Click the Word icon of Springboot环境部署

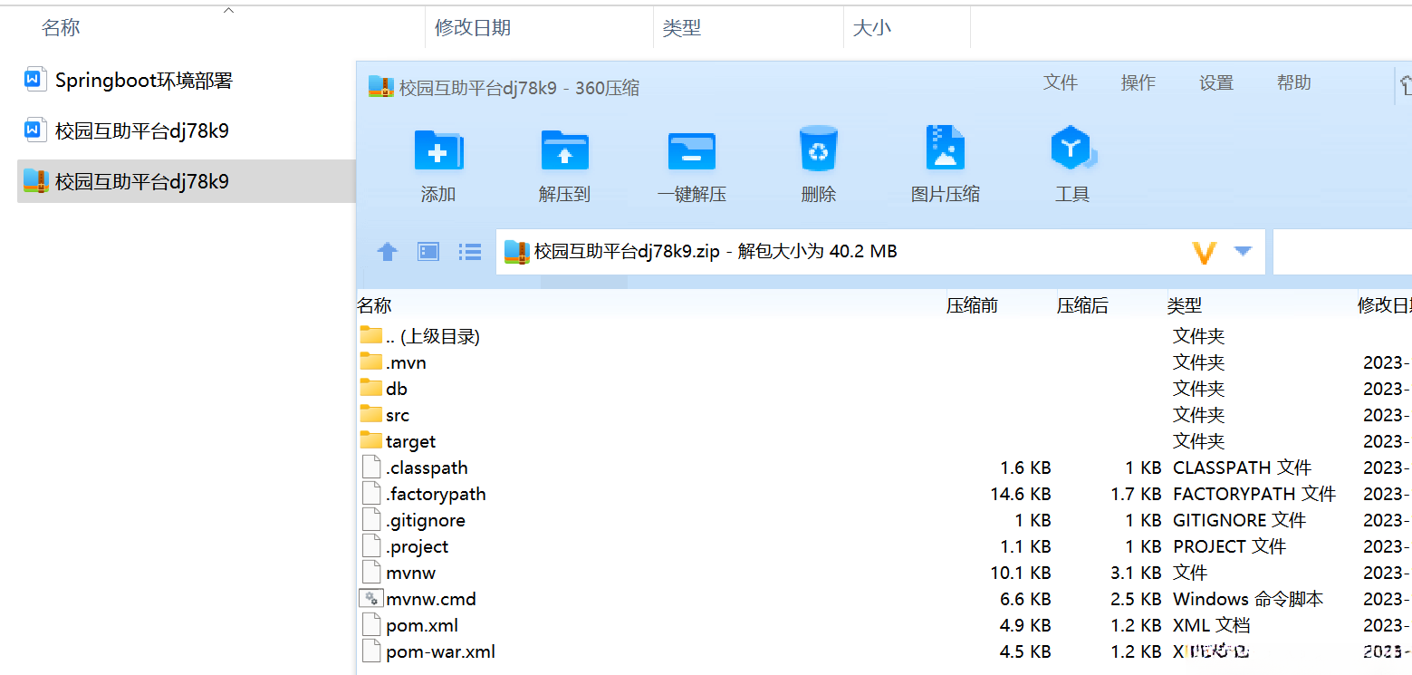click(x=34, y=80)
